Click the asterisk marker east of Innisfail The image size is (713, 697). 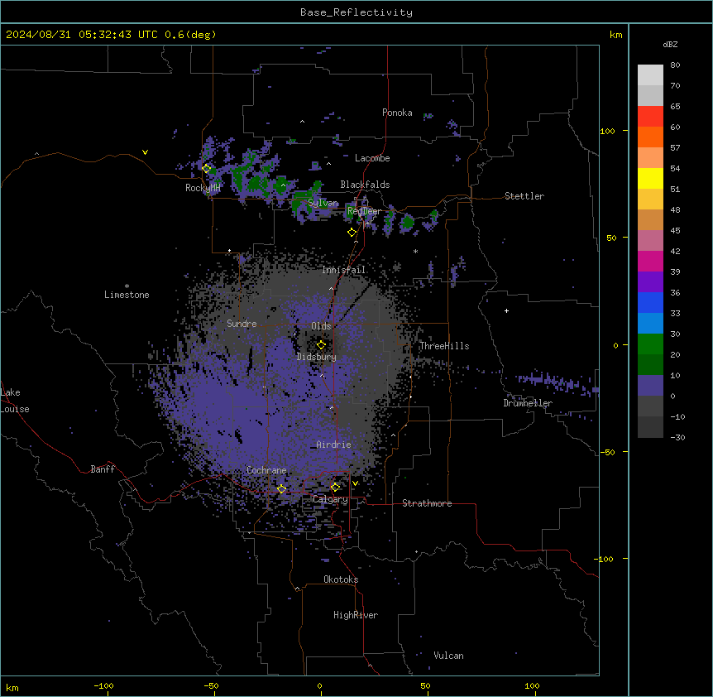pos(415,252)
